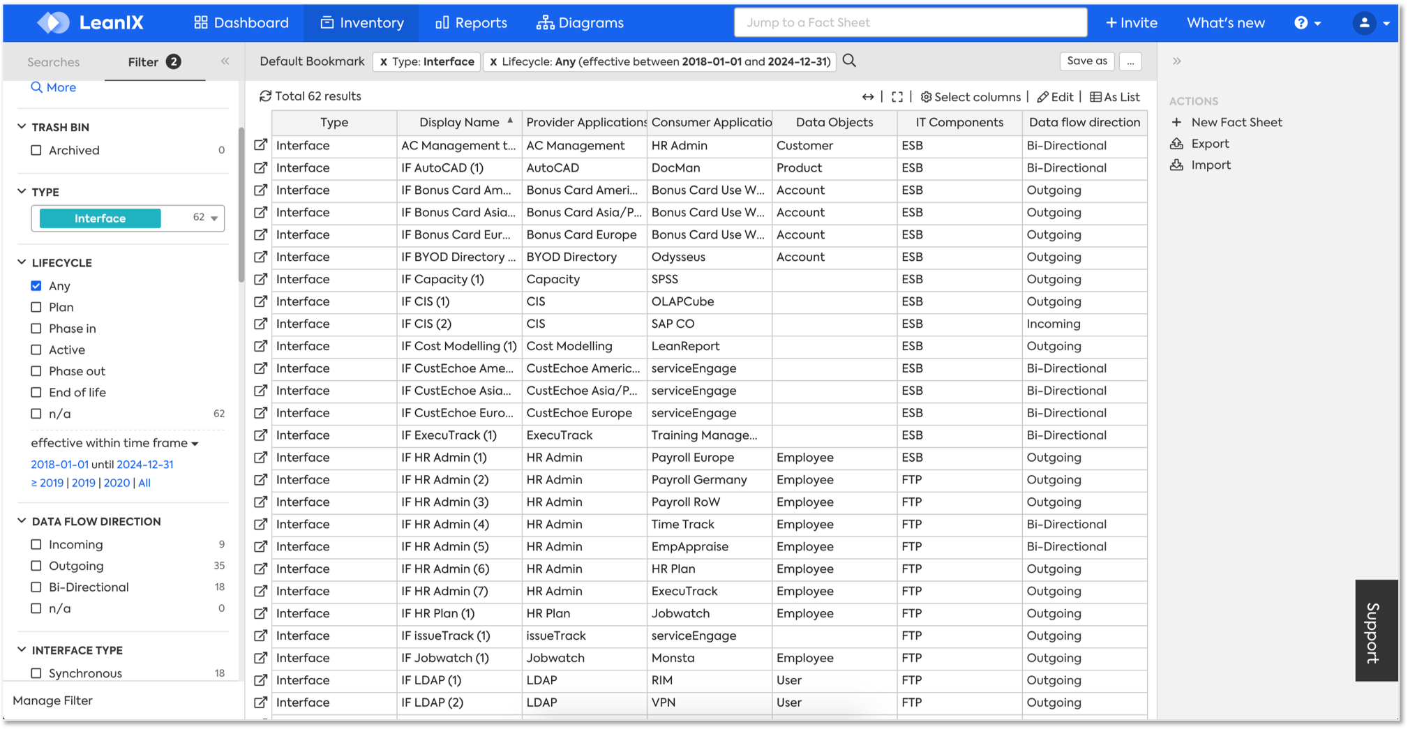
Task: Open the help question mark menu
Action: coord(1308,23)
